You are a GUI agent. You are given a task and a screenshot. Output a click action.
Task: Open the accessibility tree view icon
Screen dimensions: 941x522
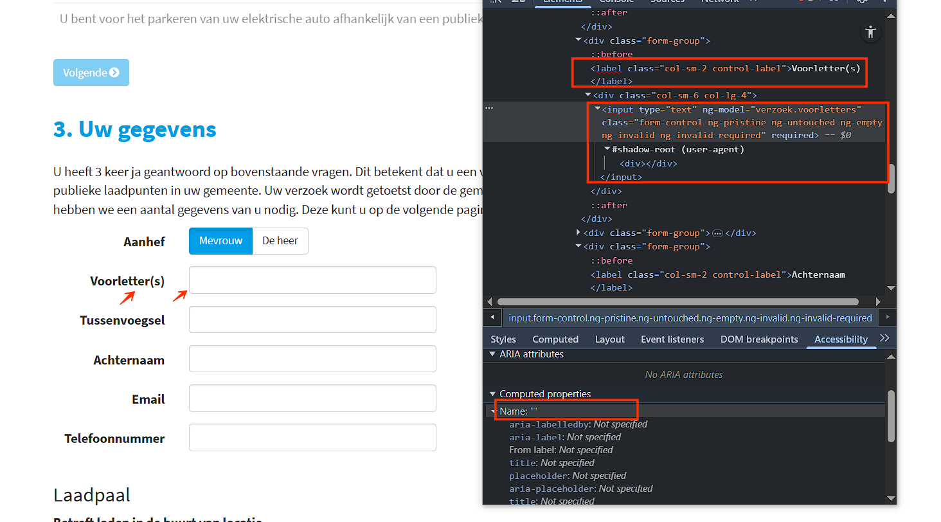click(870, 32)
